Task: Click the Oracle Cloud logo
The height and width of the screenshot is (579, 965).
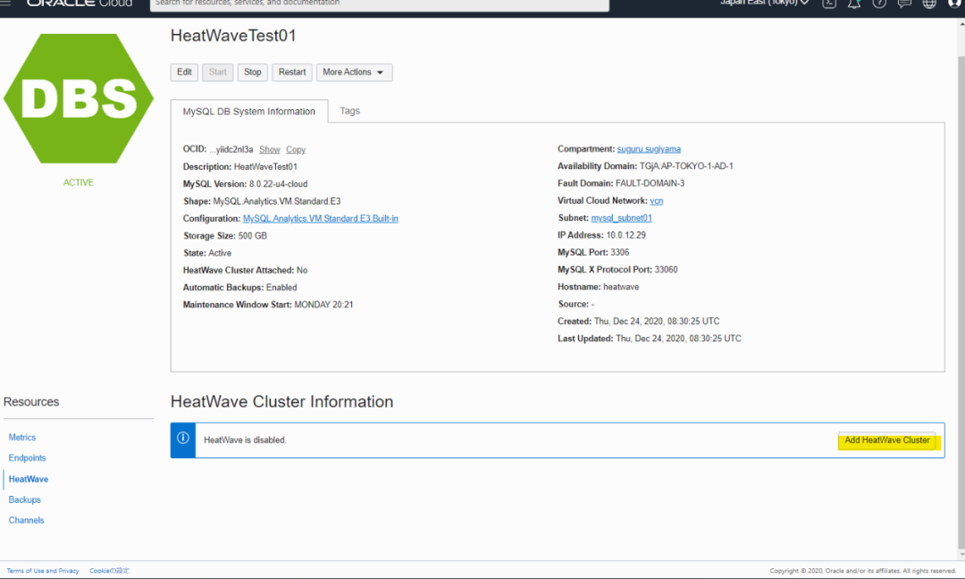Action: (80, 3)
